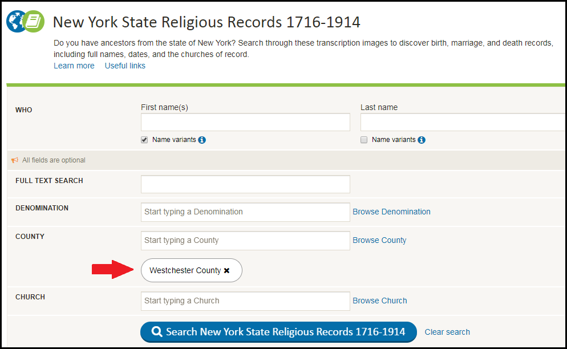Open the Learn more link
567x349 pixels.
tap(74, 66)
